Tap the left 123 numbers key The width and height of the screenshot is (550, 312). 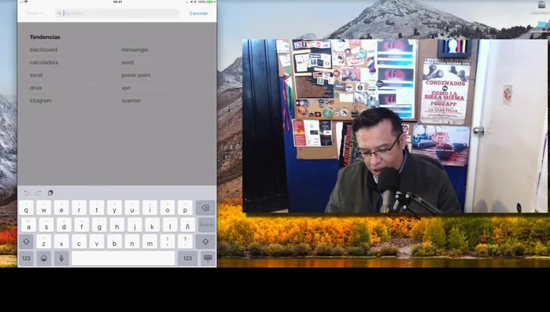[26, 259]
